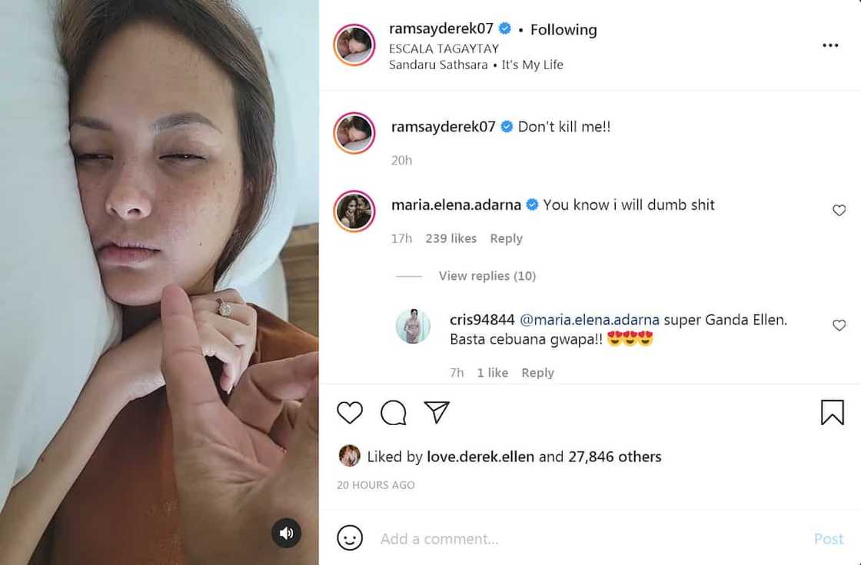Toggle video sound with the speaker icon
Viewport: 861px width, 565px height.
click(x=286, y=533)
